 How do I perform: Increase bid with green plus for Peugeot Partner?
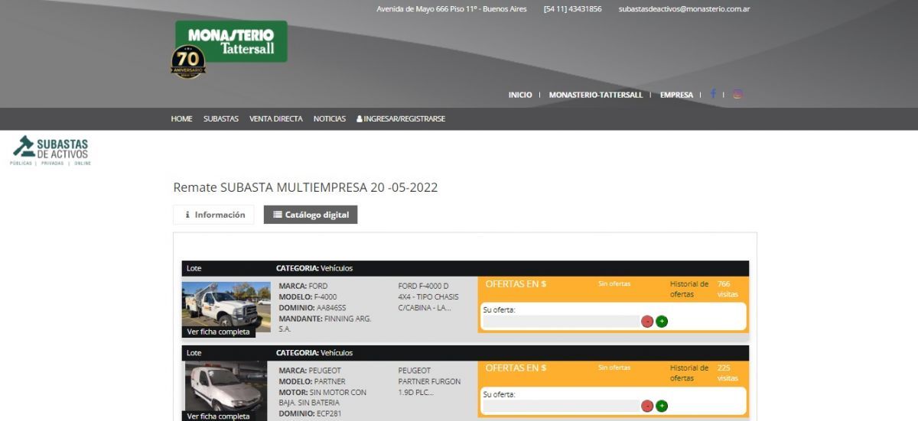click(x=662, y=406)
